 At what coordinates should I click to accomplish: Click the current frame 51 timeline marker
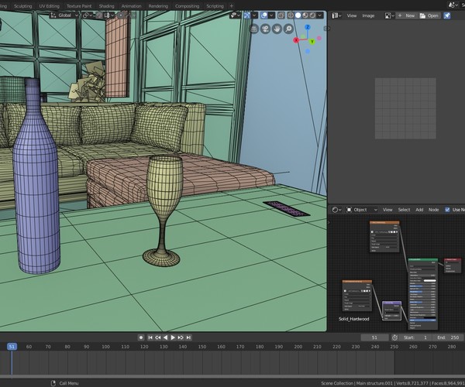[12, 347]
